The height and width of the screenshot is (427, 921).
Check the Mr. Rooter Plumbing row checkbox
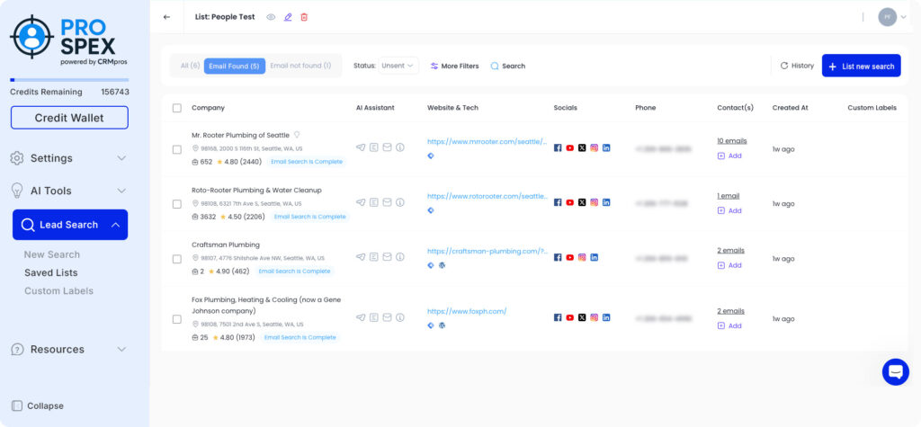[x=177, y=149]
